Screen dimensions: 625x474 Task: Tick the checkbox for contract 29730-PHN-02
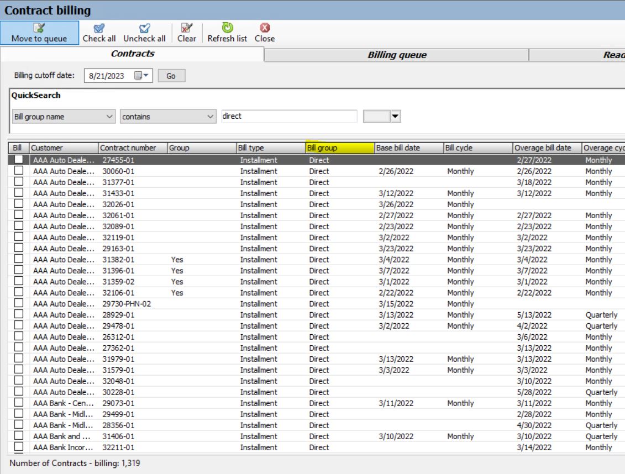pyautogui.click(x=18, y=303)
